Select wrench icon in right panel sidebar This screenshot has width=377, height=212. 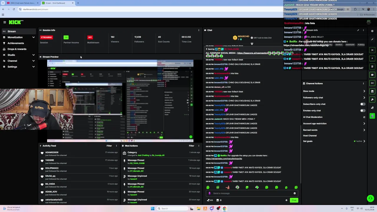tap(372, 100)
